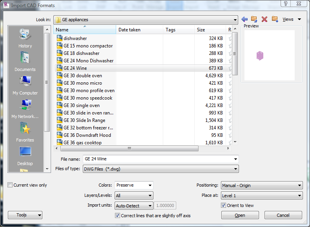Go to the My Computer shortcut in the sidebar
The image size is (310, 227).
pyautogui.click(x=25, y=85)
